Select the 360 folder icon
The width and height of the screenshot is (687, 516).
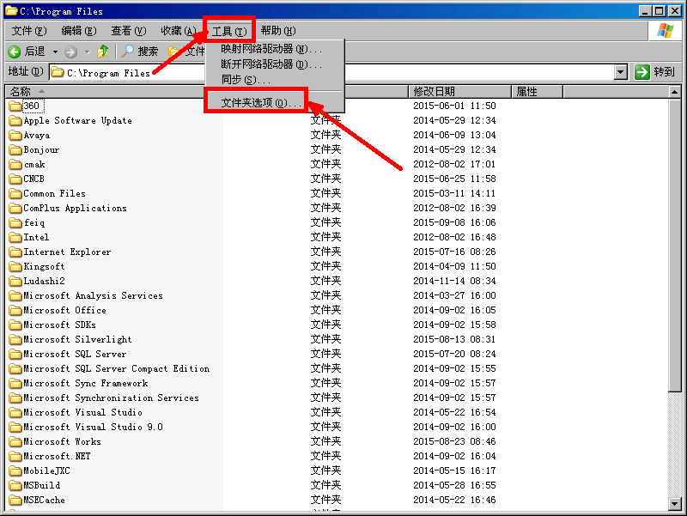(15, 106)
